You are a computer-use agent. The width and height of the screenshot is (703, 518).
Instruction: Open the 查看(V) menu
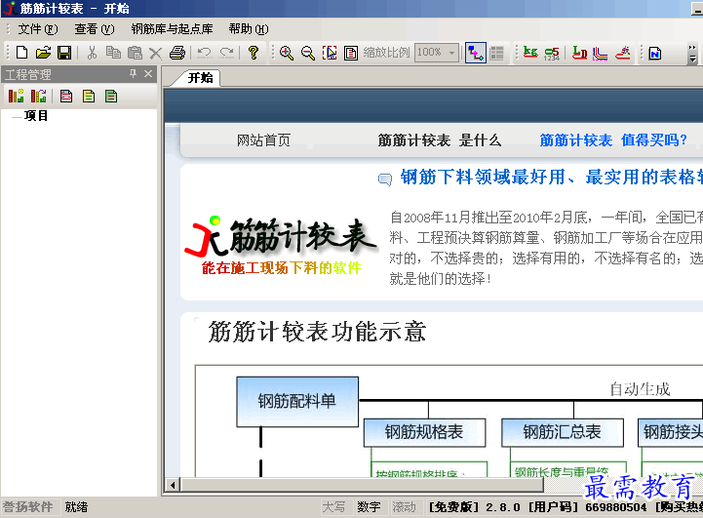click(x=95, y=29)
